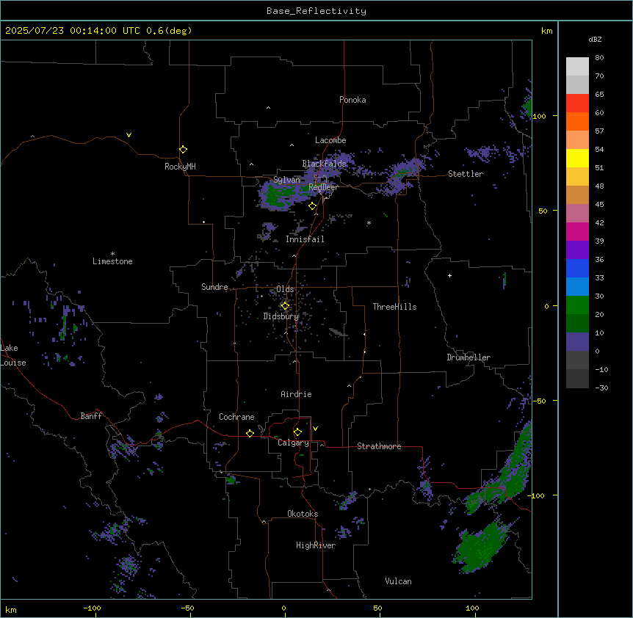The height and width of the screenshot is (618, 633).
Task: Click the Strathmore label
Action: click(x=379, y=446)
